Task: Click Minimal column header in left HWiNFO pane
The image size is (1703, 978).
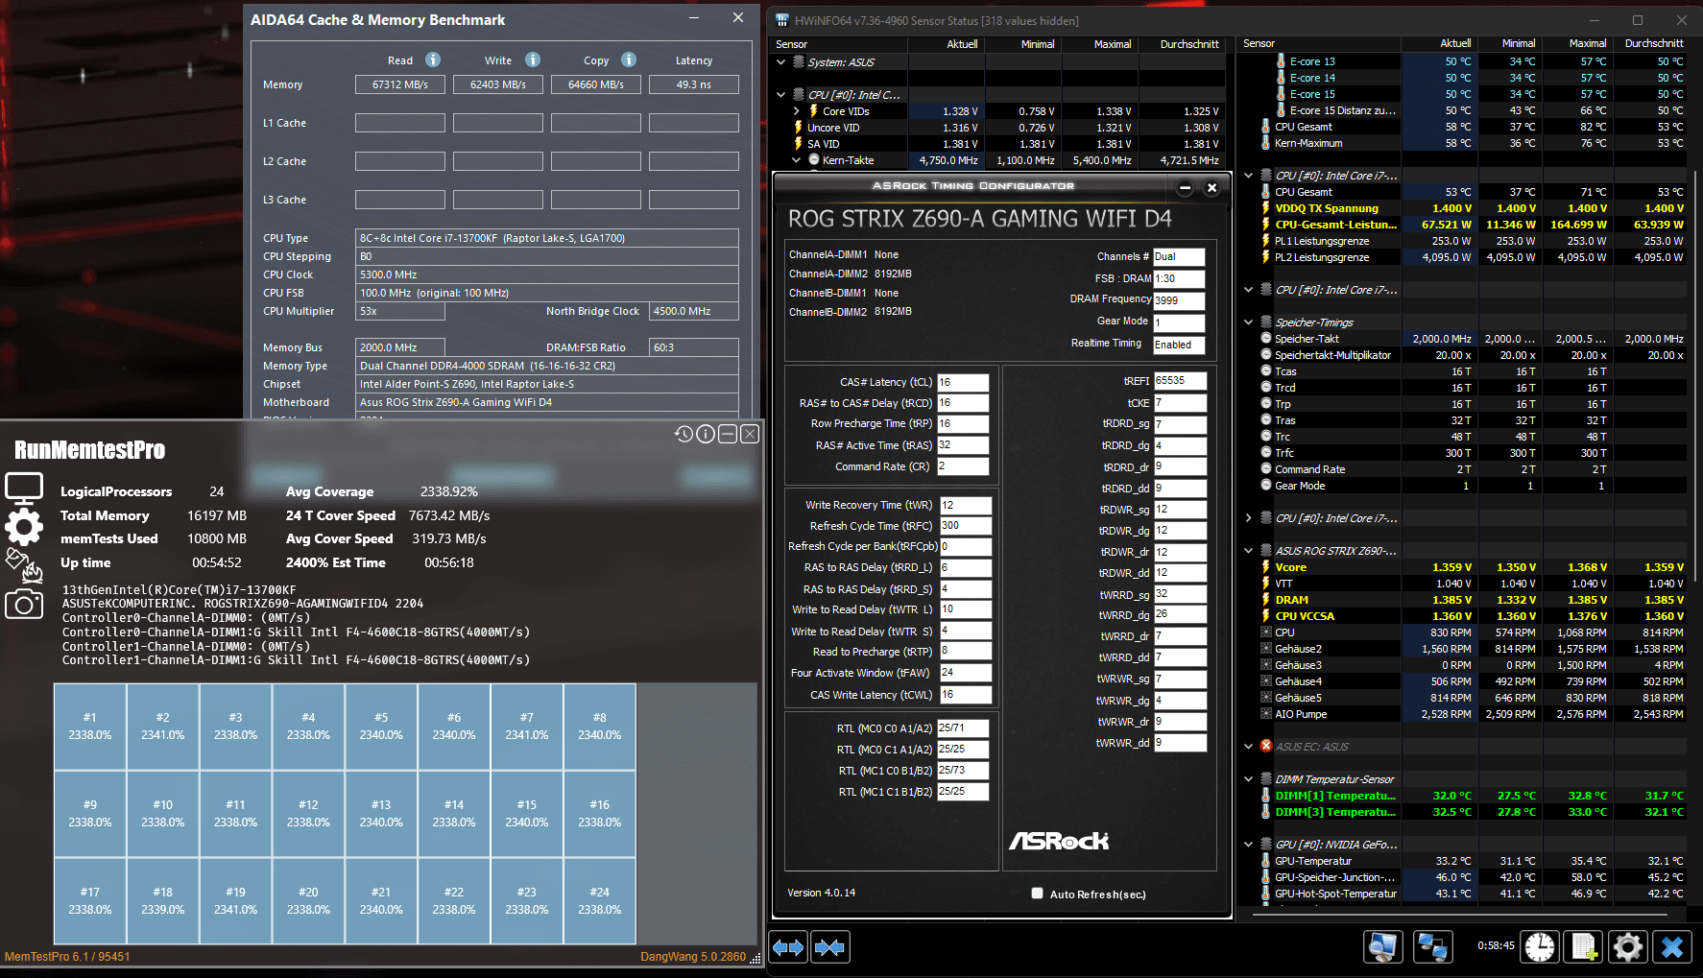Action: pyautogui.click(x=1022, y=44)
